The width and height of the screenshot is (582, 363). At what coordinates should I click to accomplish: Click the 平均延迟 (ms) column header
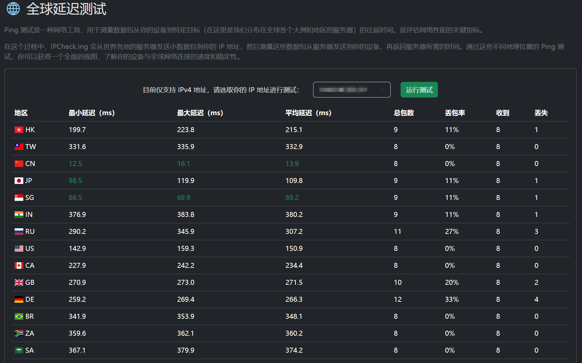308,113
